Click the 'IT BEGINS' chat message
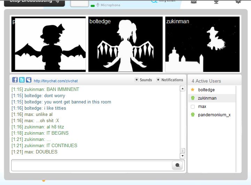Image resolution: width=251 pixels, height=185 pixels. [40, 133]
